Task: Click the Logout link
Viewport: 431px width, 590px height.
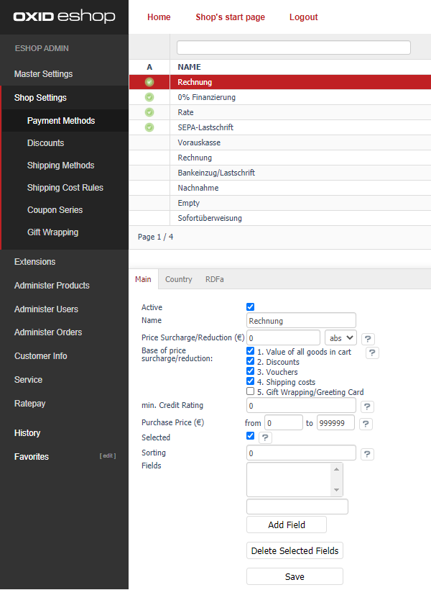Action: pos(303,17)
